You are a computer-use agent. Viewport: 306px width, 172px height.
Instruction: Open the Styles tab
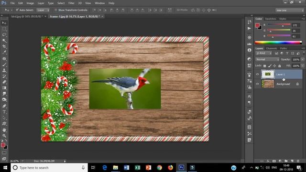tap(283, 19)
